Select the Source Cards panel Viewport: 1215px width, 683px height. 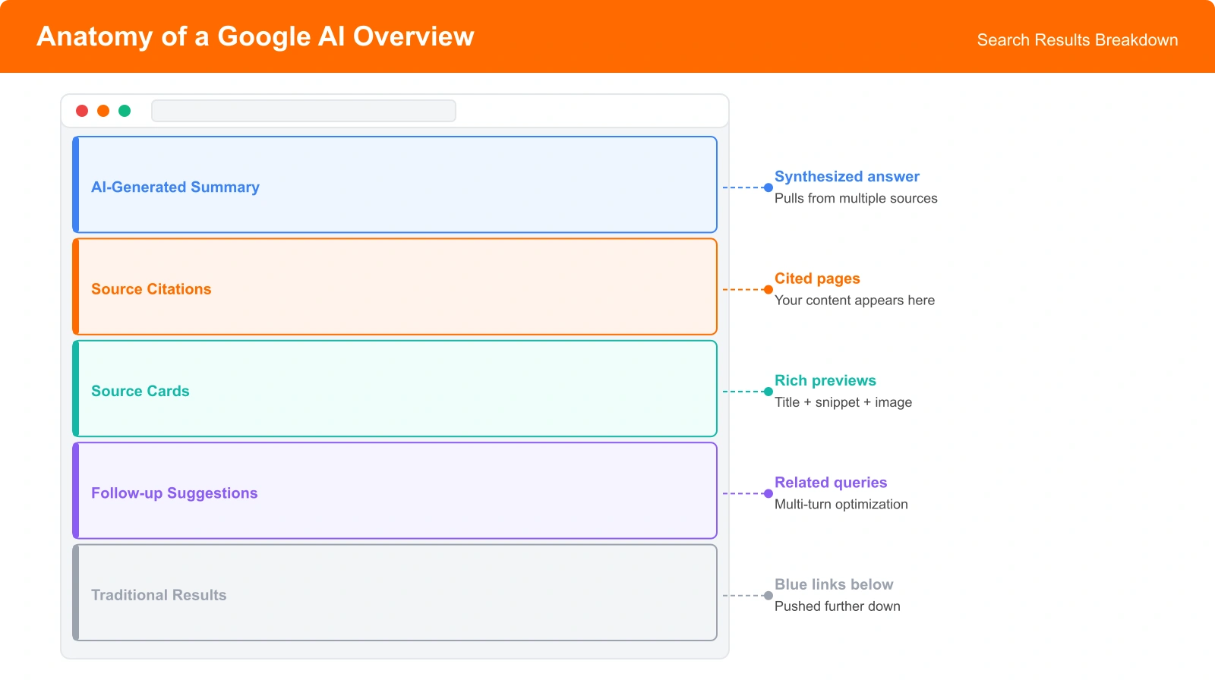(395, 389)
